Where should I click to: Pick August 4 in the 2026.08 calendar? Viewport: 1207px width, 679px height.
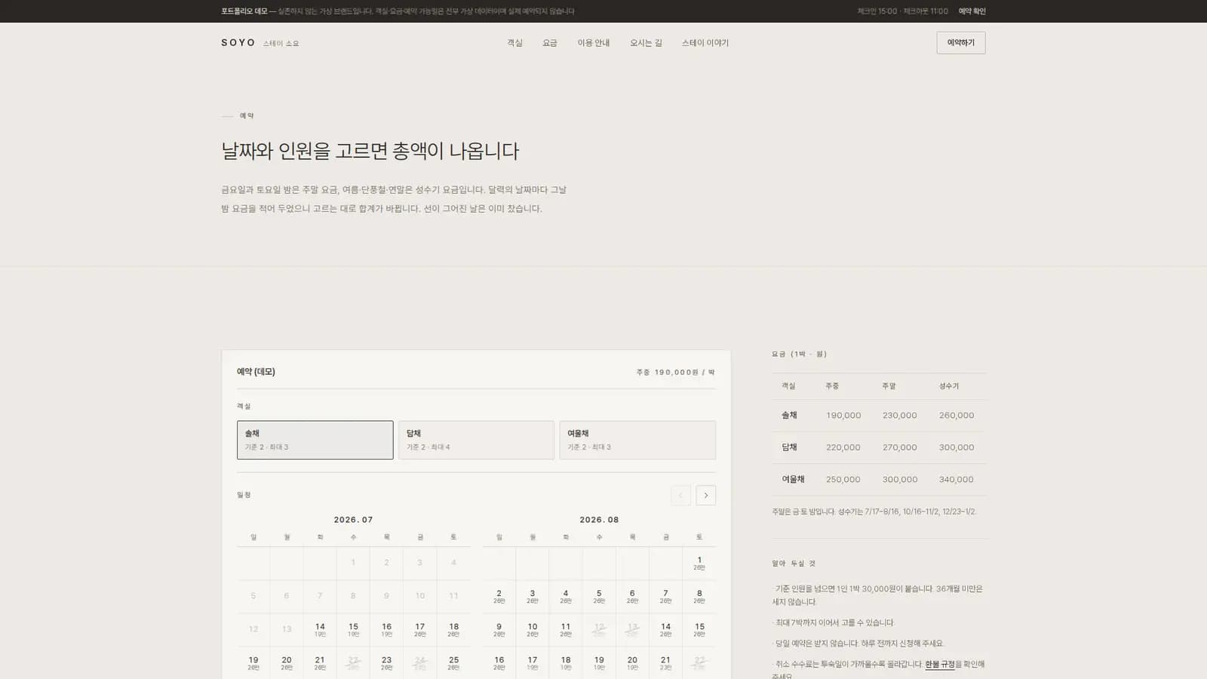(x=566, y=596)
